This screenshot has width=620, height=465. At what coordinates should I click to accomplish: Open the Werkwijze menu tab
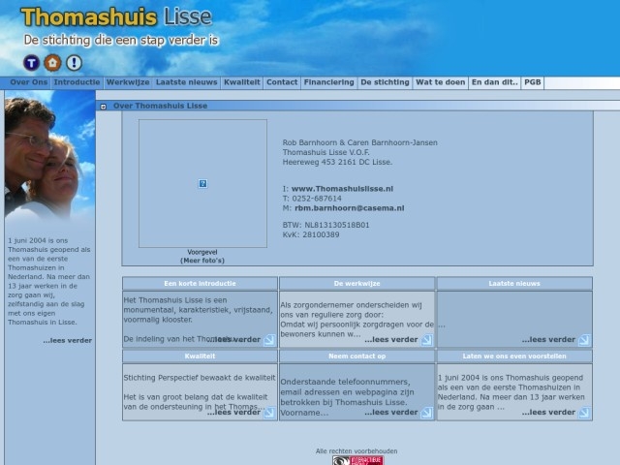point(128,83)
